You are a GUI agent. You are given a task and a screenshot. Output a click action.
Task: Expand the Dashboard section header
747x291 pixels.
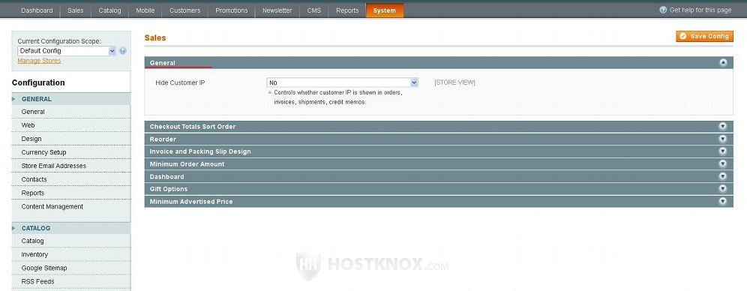point(438,176)
